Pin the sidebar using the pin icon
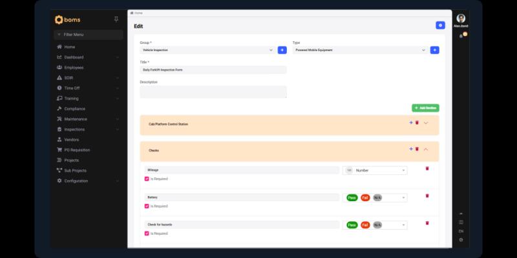 click(x=116, y=19)
